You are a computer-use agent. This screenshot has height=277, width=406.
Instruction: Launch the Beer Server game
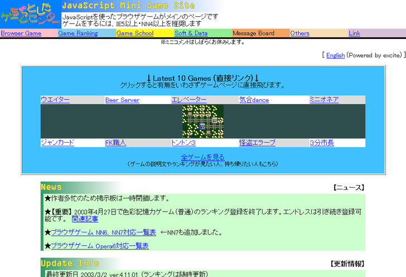[x=122, y=100]
